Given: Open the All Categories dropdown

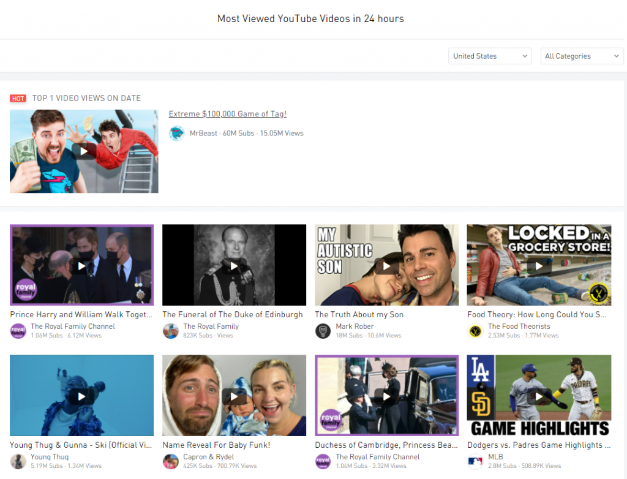Looking at the screenshot, I should pyautogui.click(x=582, y=56).
